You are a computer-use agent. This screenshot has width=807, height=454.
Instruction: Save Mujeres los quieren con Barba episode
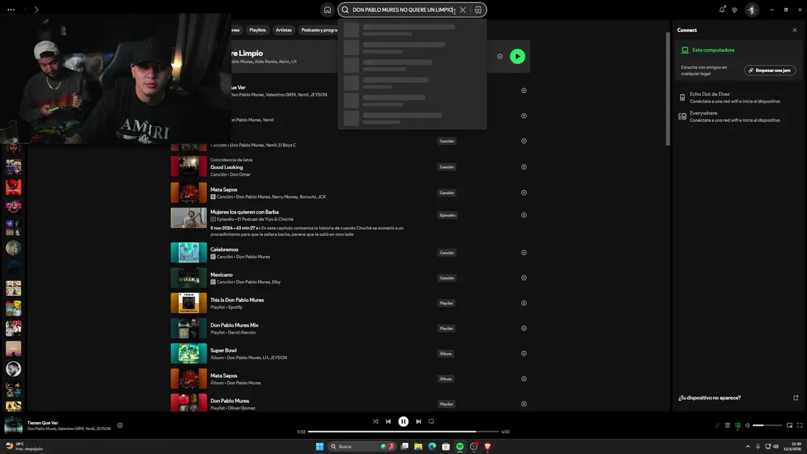point(524,214)
